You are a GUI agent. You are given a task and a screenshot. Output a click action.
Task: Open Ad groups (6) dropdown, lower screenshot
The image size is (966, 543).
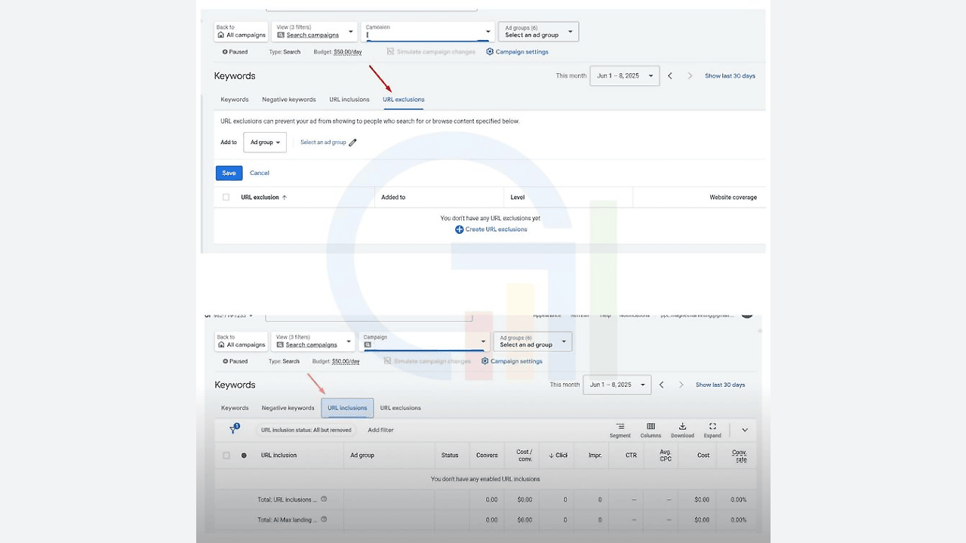tap(533, 342)
